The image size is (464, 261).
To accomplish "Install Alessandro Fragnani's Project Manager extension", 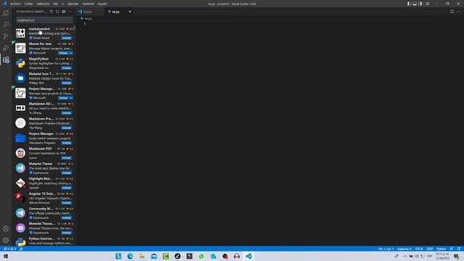I will [67, 143].
